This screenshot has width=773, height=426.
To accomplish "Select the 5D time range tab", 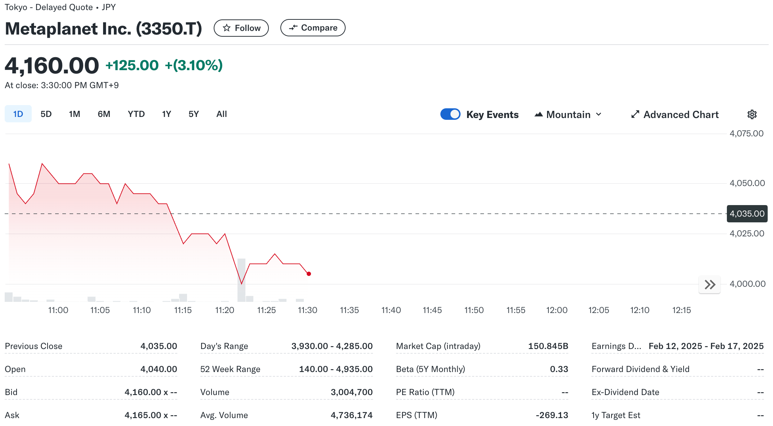I will [x=46, y=114].
